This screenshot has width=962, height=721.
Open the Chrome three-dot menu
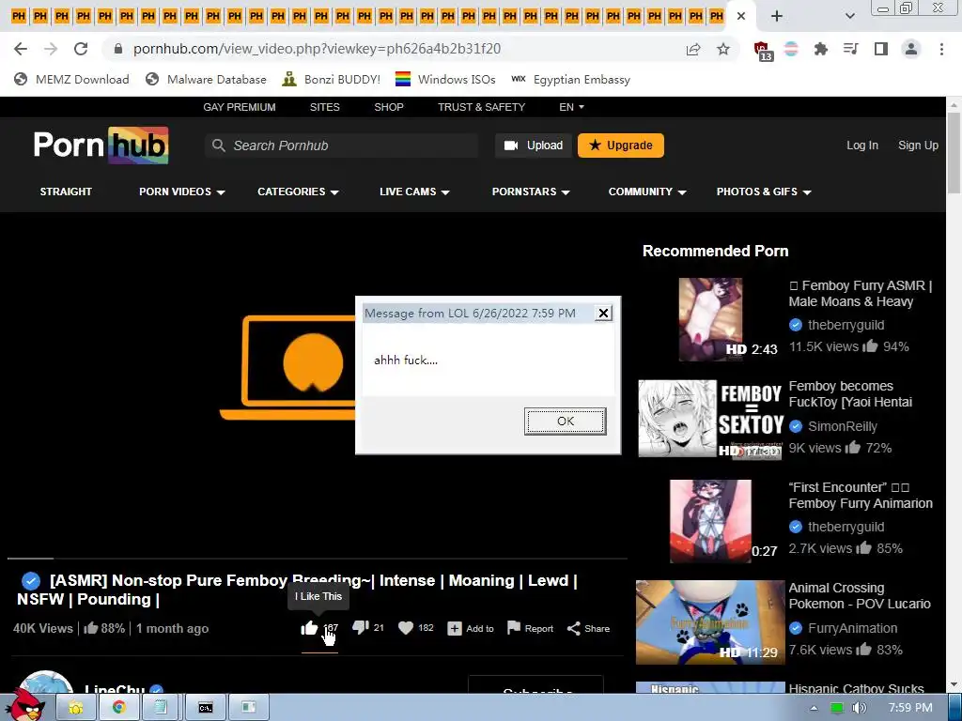(x=941, y=49)
